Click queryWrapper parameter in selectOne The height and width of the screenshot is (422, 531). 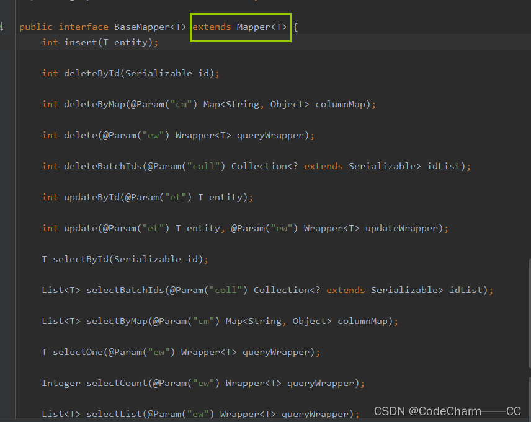[x=276, y=352]
